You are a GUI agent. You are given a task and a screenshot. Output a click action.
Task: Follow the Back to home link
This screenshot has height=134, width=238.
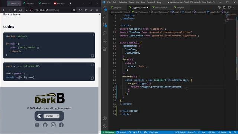[12, 15]
